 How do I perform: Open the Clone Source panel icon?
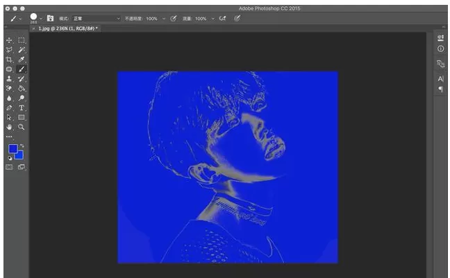[x=440, y=64]
